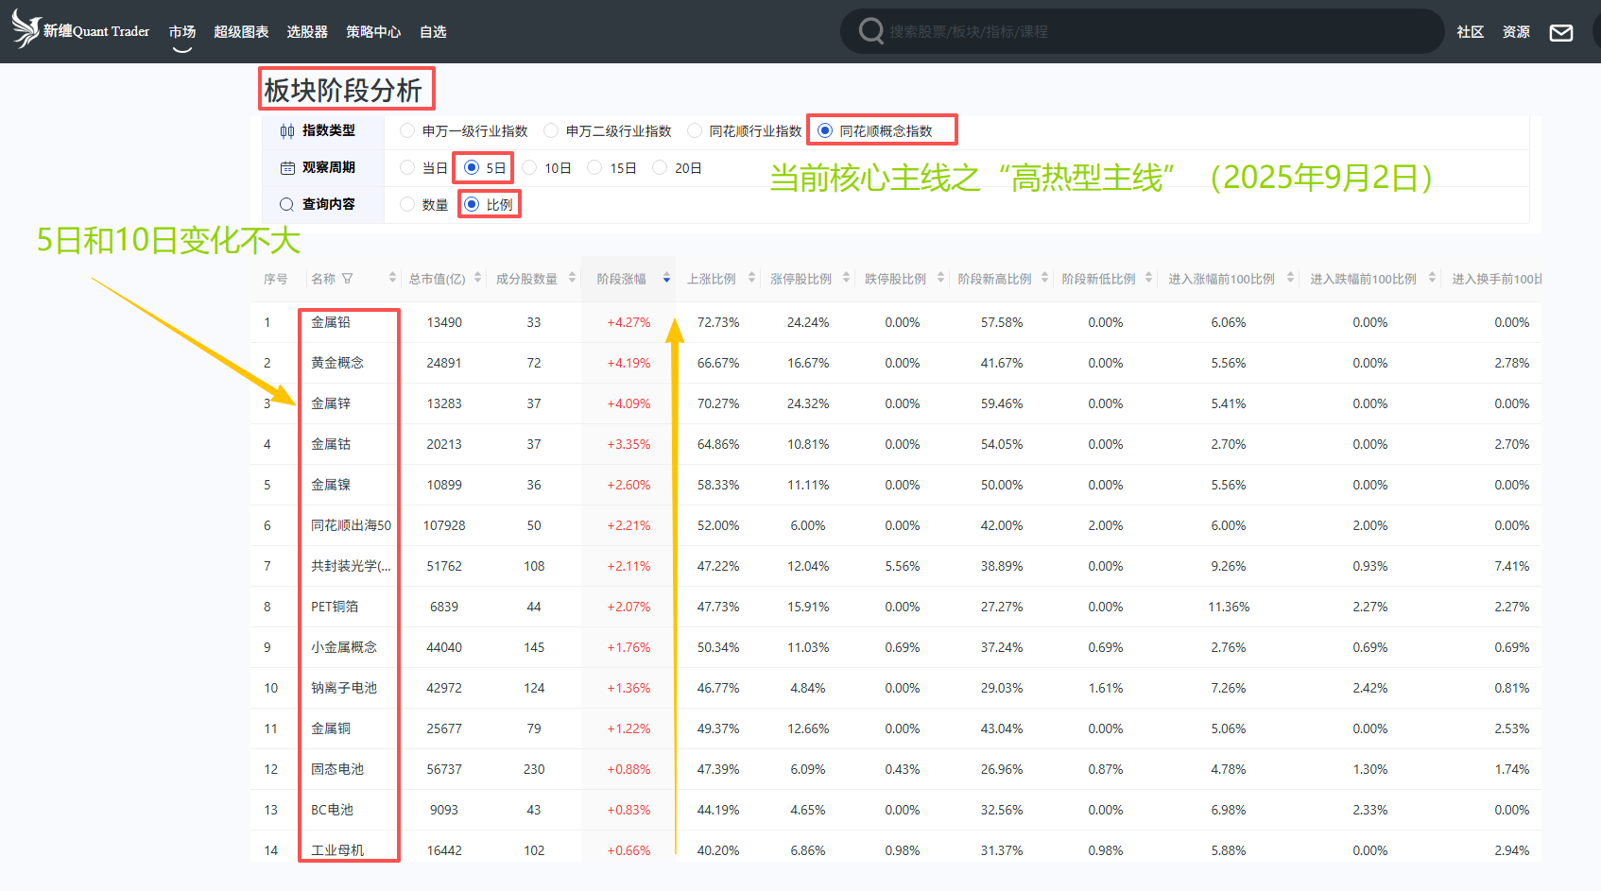Screen dimensions: 1601x891
Task: Click sort arrows on 总市值(亿) column
Action: pos(478,278)
